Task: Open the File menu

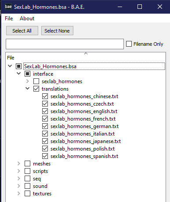Action: [9, 18]
